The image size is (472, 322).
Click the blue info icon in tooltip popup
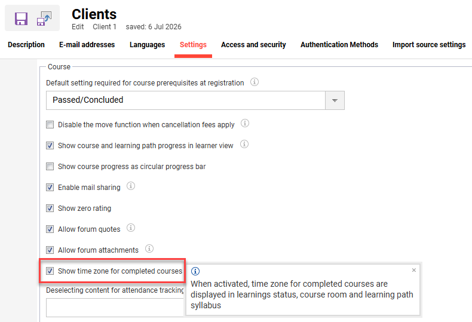[195, 271]
